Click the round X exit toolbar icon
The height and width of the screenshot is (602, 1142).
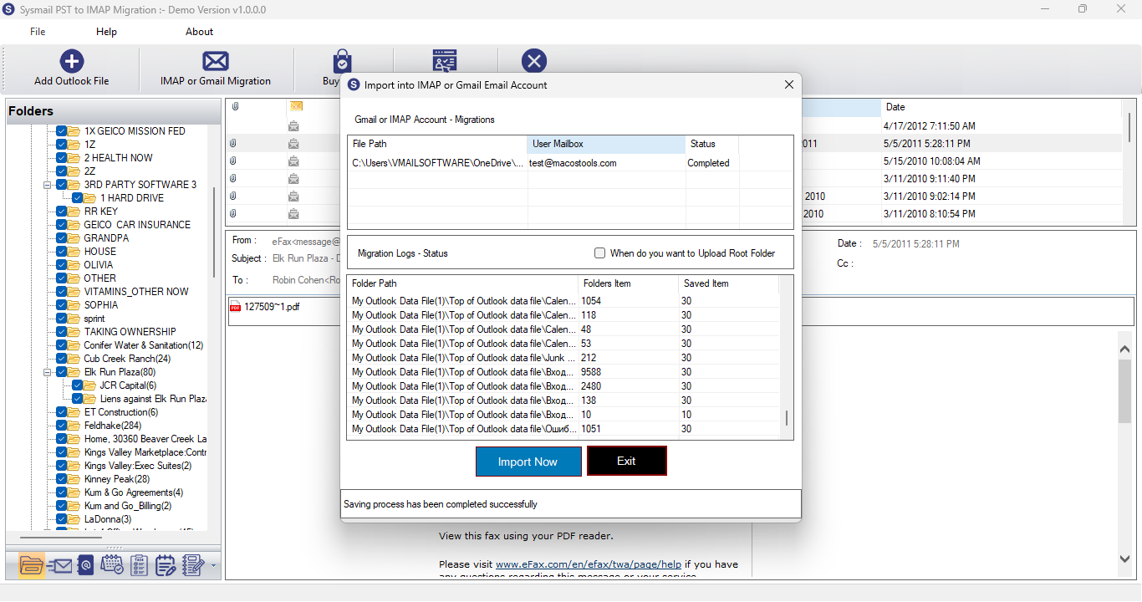coord(534,61)
